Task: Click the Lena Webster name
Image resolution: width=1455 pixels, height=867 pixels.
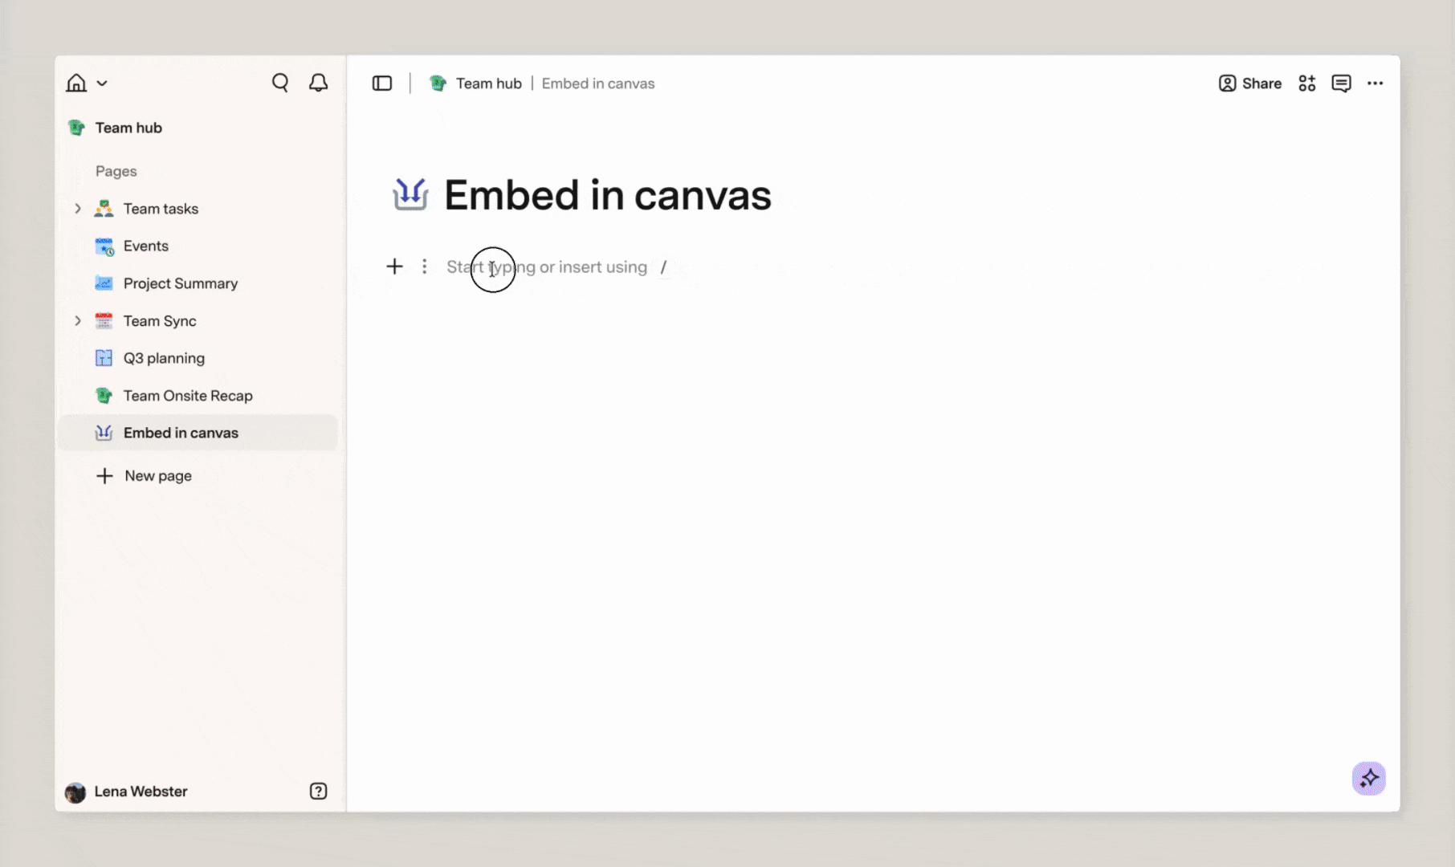Action: (141, 792)
